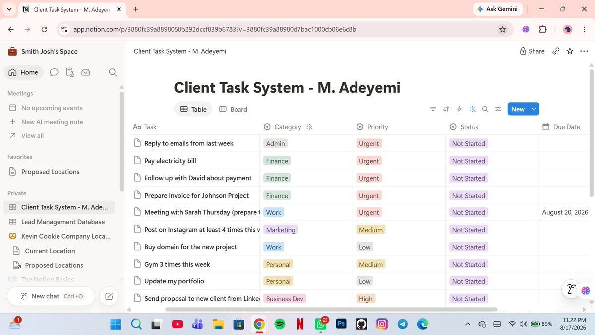Click the sort arrows icon in toolbar
595x335 pixels.
(446, 109)
